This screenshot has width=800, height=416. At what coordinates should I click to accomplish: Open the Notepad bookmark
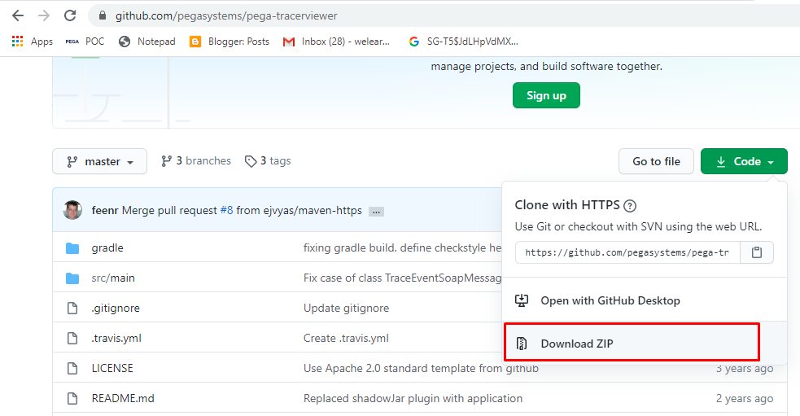click(147, 42)
